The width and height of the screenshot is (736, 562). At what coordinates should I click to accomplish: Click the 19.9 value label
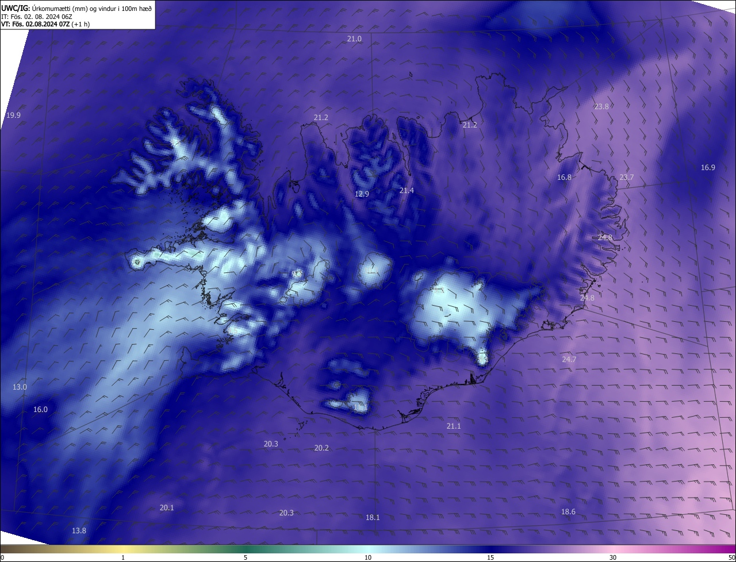coord(13,115)
